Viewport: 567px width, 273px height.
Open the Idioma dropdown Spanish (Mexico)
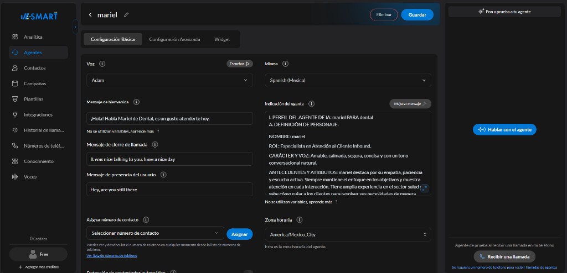(x=348, y=80)
